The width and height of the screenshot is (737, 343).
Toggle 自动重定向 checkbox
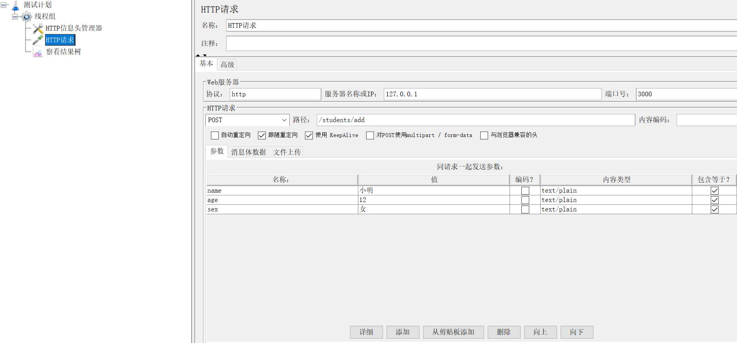[x=215, y=135]
